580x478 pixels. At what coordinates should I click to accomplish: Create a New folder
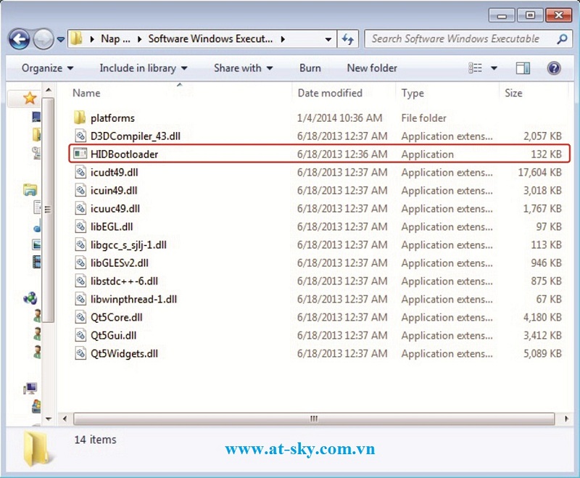click(372, 68)
